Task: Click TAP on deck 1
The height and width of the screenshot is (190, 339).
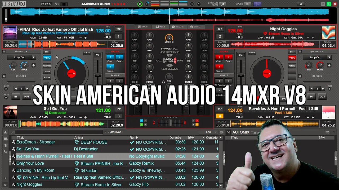Action: pyautogui.click(x=118, y=29)
